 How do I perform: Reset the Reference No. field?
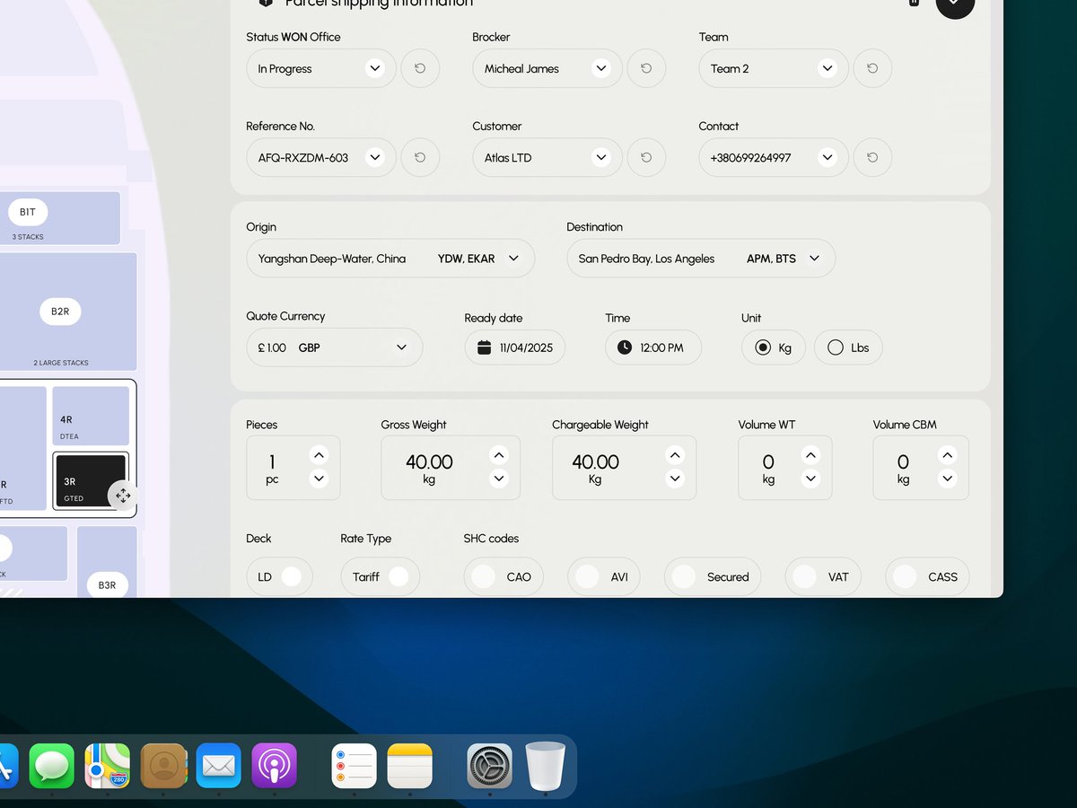(420, 157)
